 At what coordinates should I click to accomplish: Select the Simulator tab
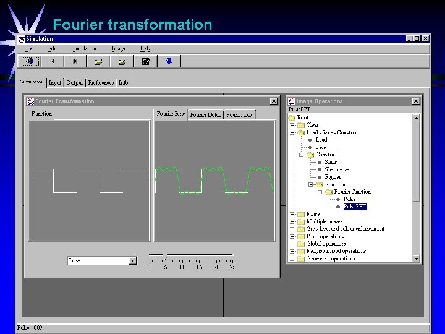(x=32, y=82)
